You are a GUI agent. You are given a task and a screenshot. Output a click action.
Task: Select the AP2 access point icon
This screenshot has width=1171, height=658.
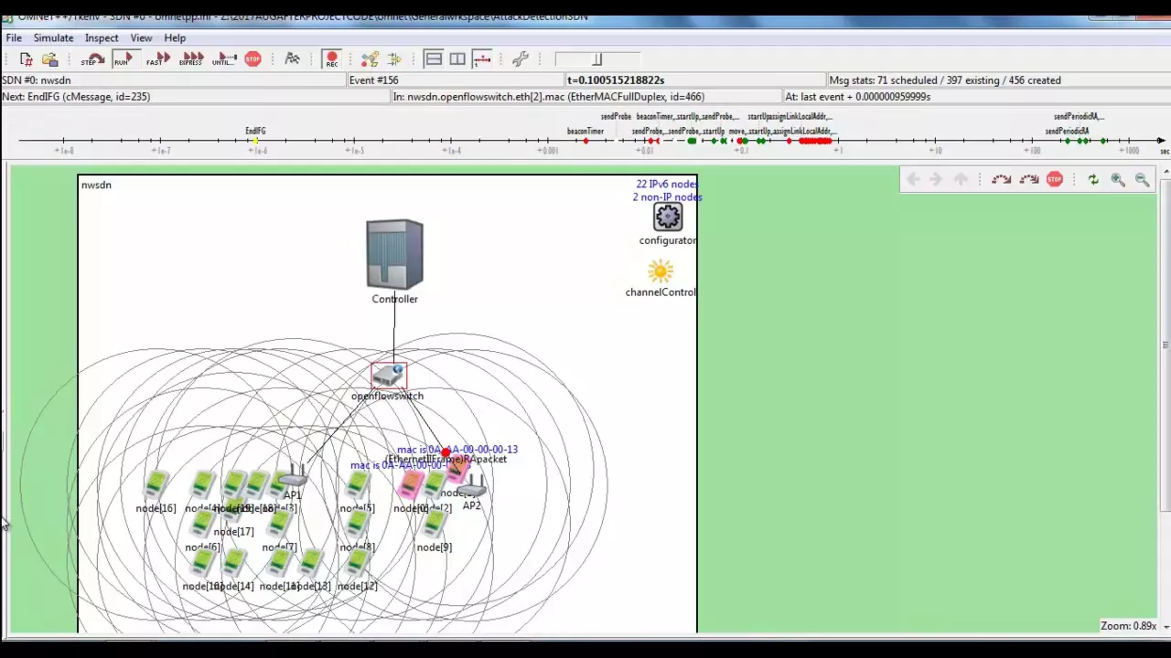472,487
